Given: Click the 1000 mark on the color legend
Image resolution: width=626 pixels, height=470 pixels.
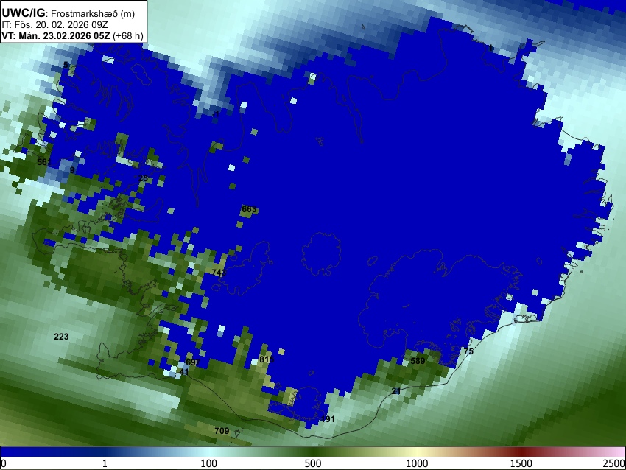Looking at the screenshot, I should [417, 463].
